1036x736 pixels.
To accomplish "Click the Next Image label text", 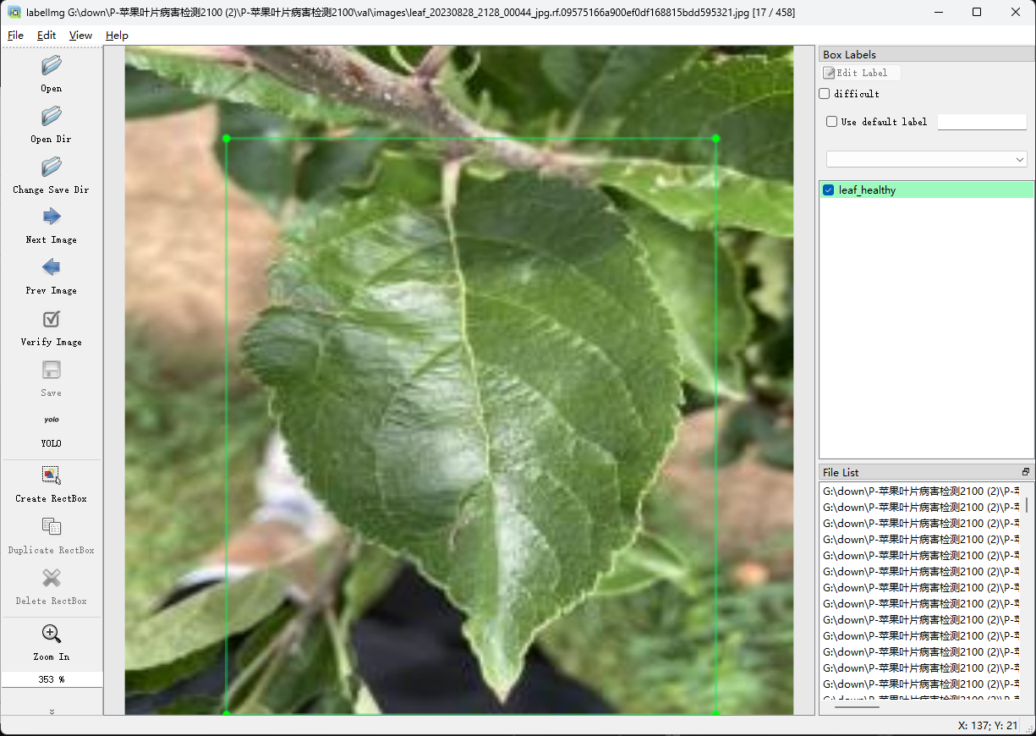I will 52,240.
